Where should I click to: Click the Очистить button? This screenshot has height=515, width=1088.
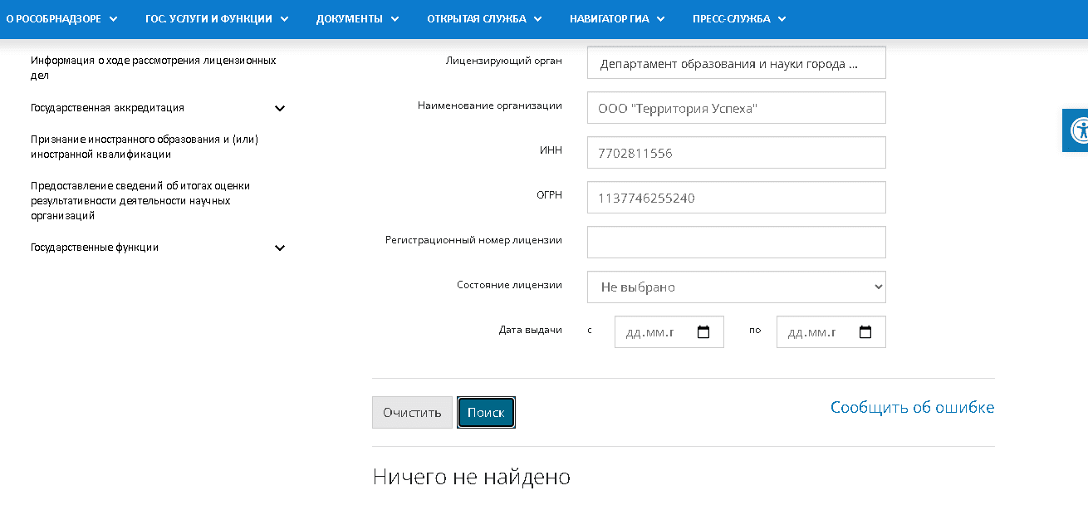412,412
